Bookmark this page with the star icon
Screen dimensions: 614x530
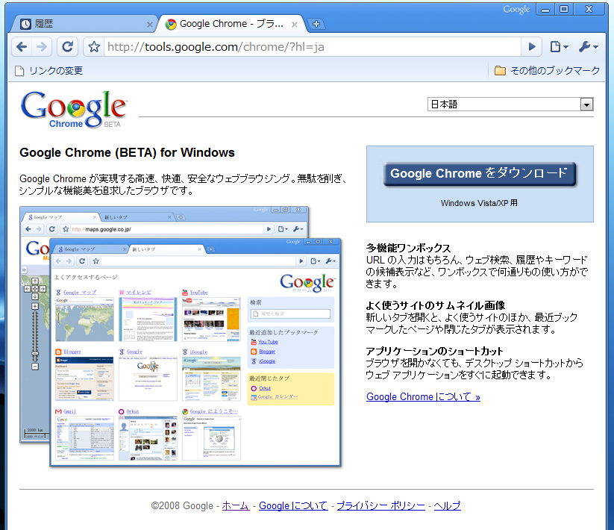[x=94, y=47]
